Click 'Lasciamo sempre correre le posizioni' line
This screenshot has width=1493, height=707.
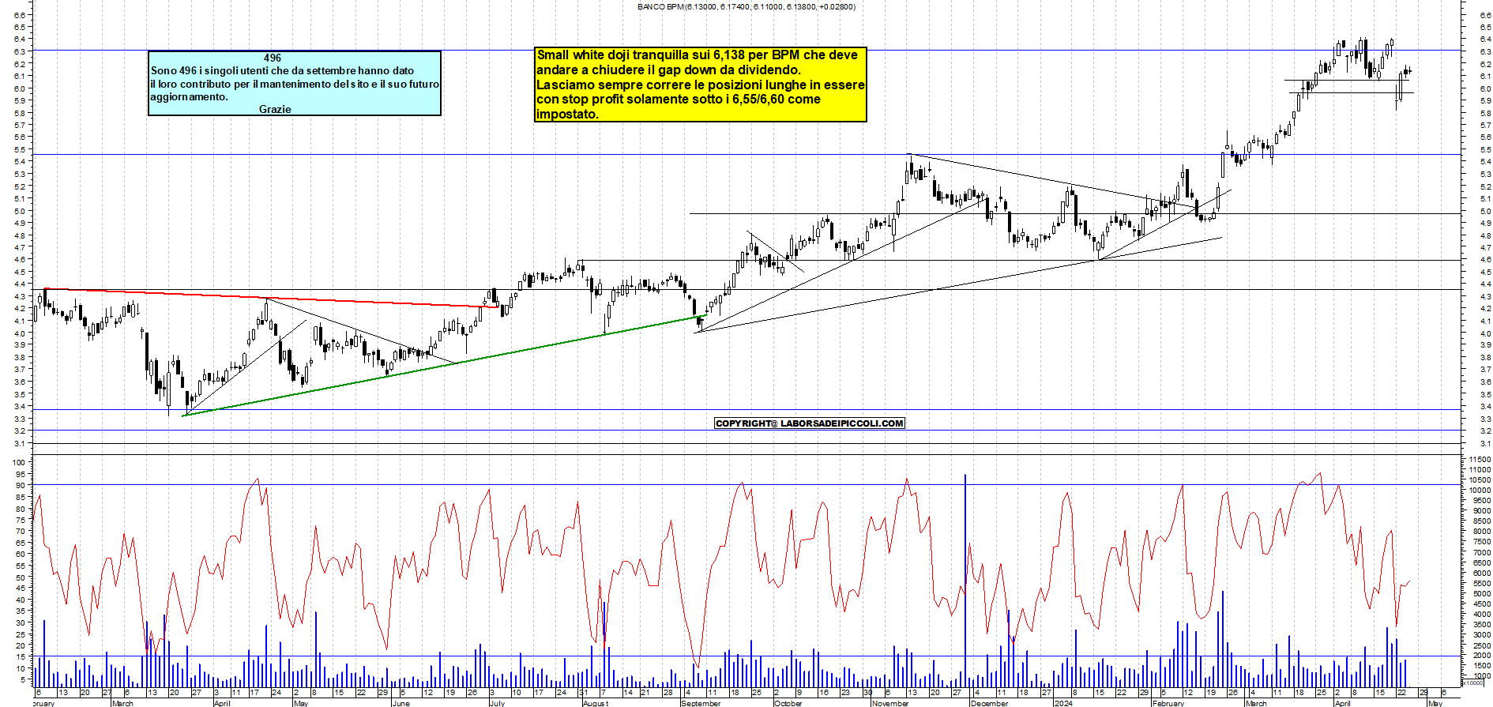click(700, 85)
